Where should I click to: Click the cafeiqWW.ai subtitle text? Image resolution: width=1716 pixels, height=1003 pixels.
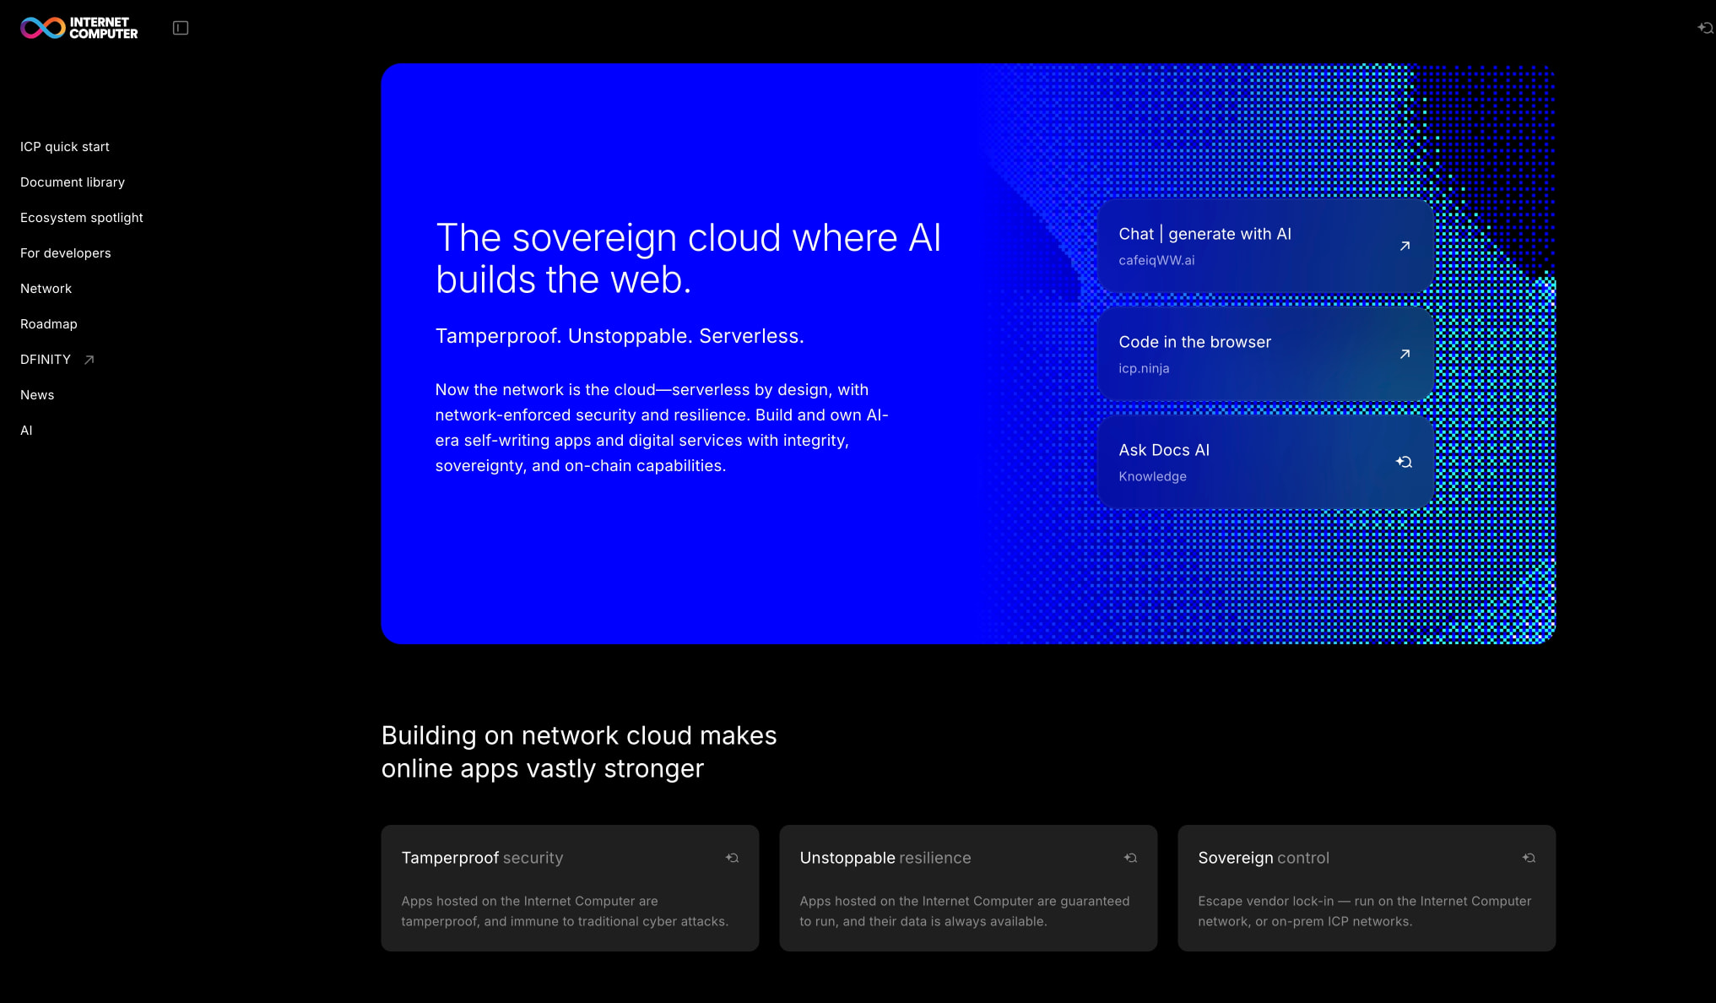point(1156,260)
